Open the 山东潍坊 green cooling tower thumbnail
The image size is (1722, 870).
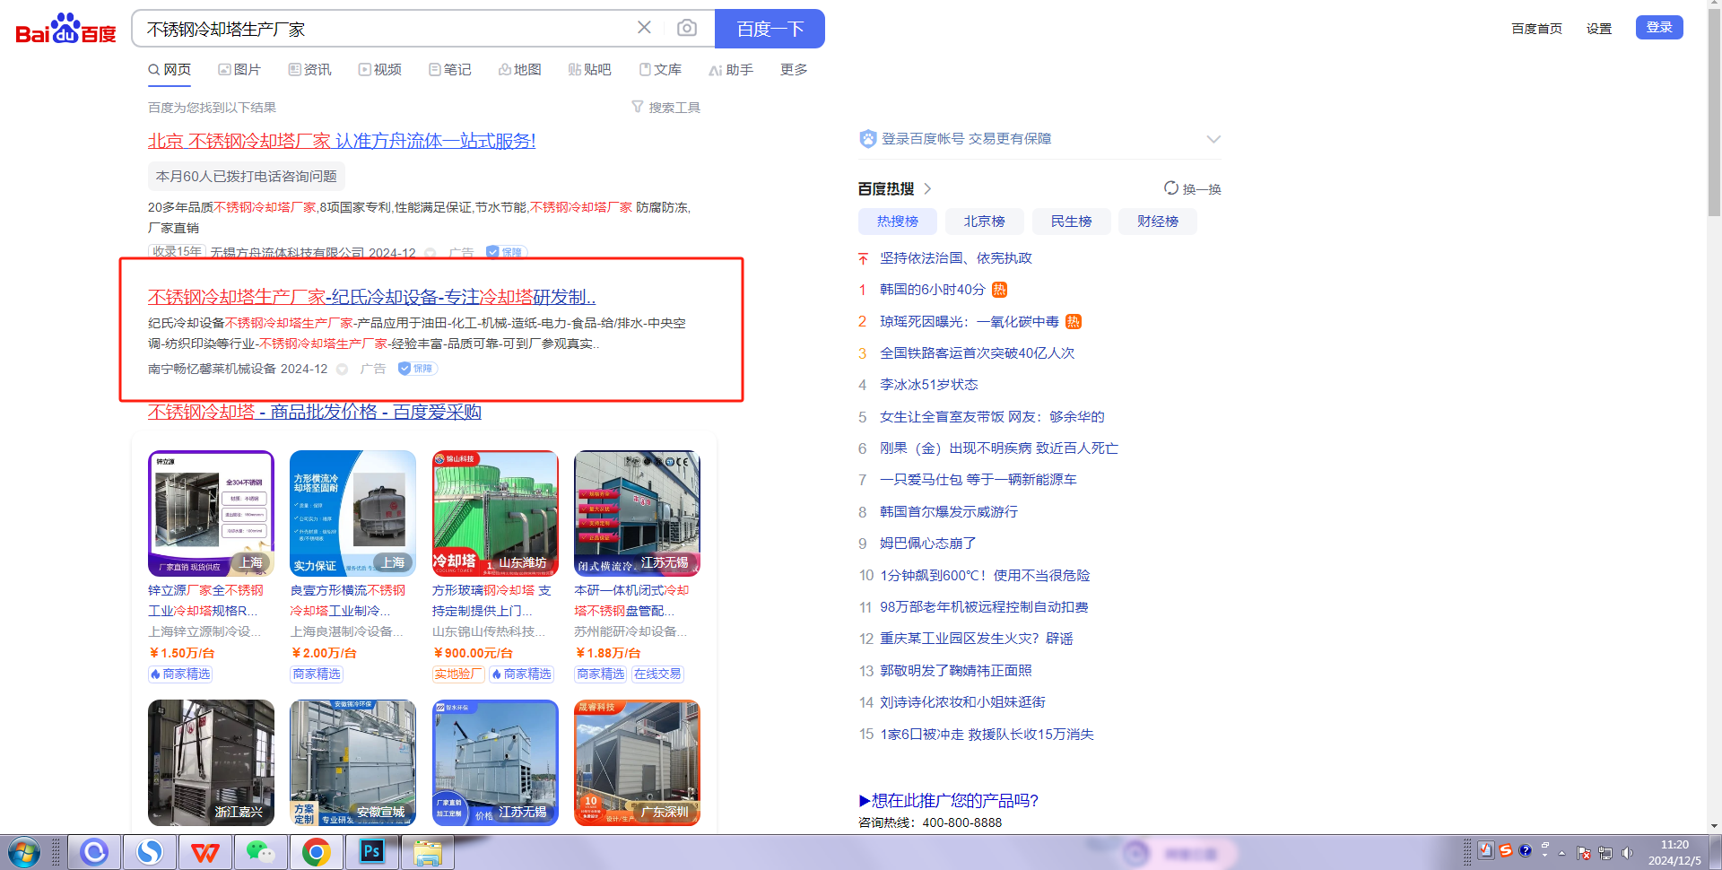pyautogui.click(x=495, y=513)
